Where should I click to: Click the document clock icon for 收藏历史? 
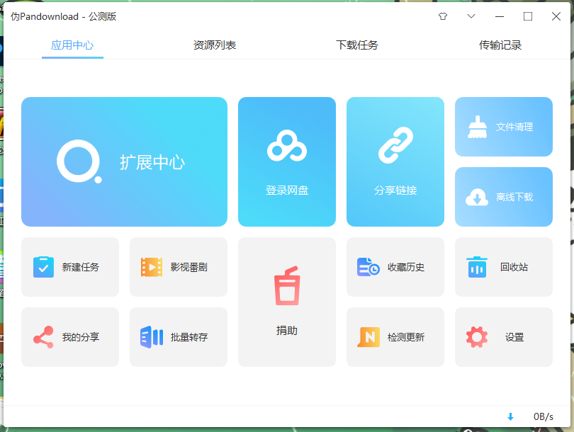pyautogui.click(x=368, y=267)
